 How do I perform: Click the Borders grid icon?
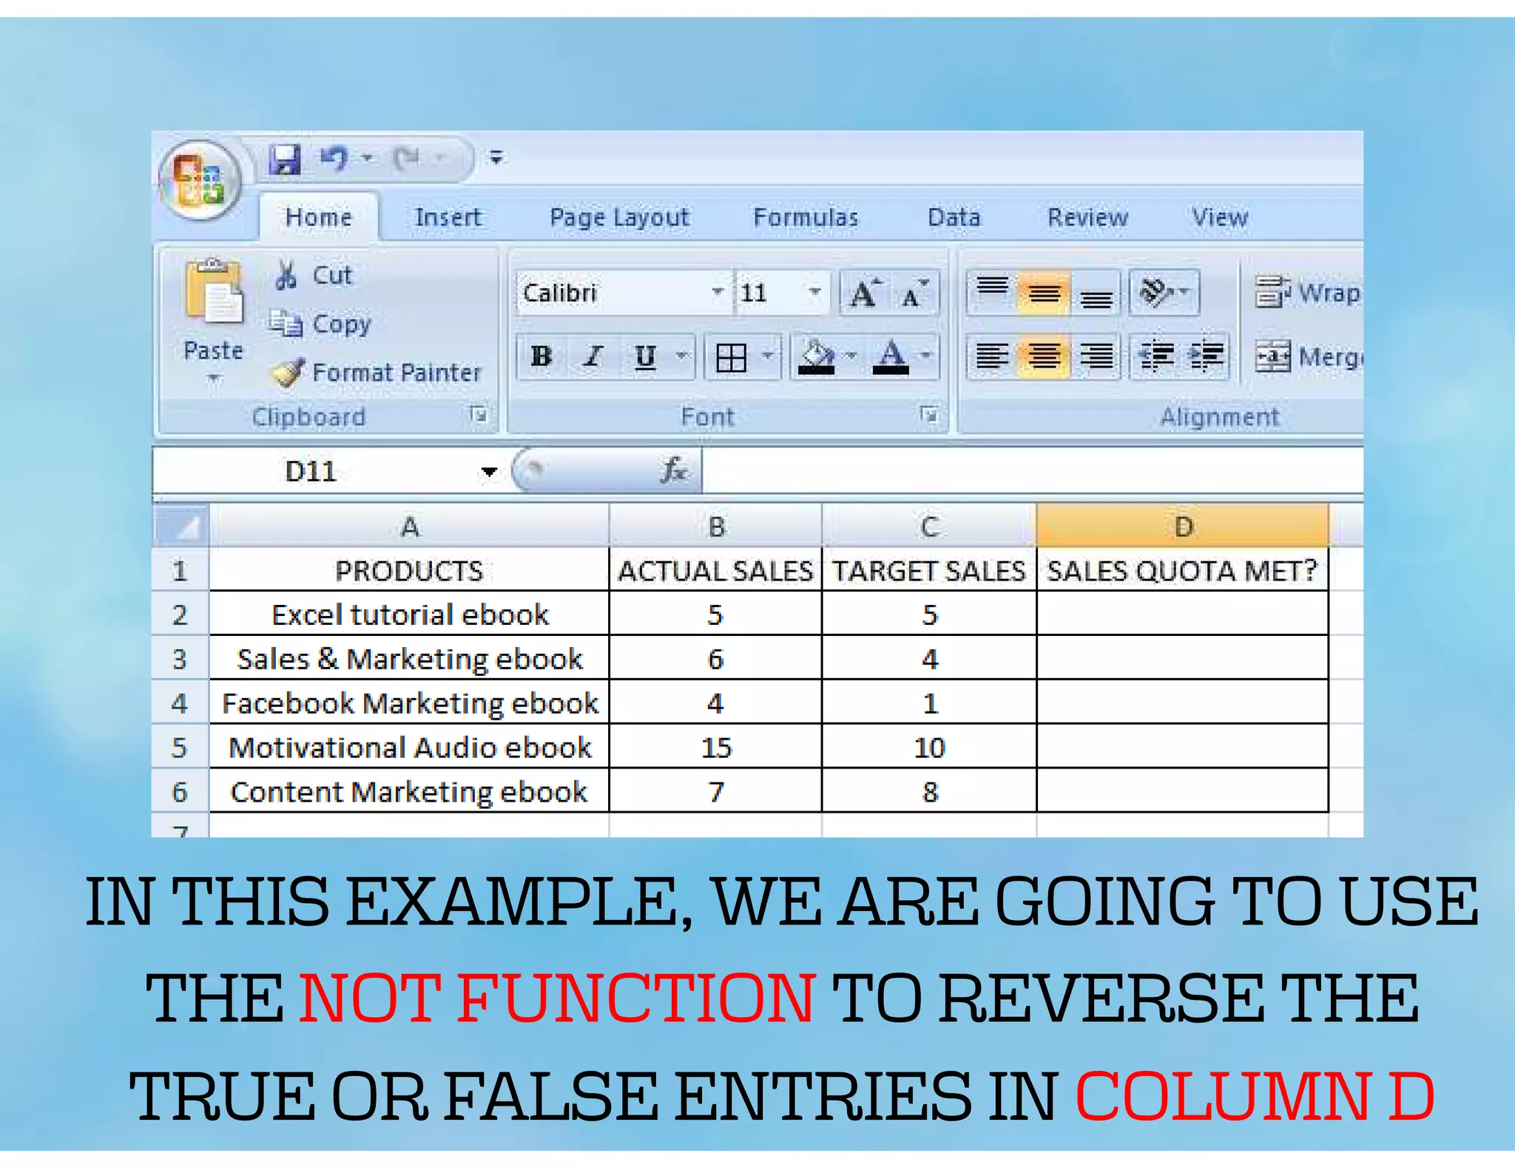(731, 358)
